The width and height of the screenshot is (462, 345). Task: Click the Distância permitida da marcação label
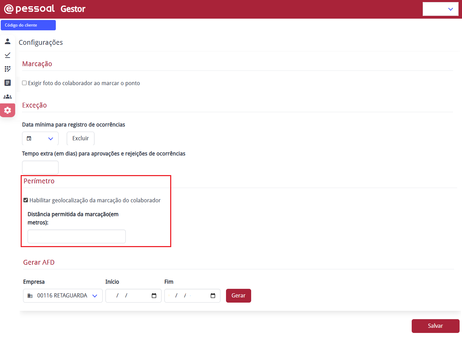tap(73, 219)
